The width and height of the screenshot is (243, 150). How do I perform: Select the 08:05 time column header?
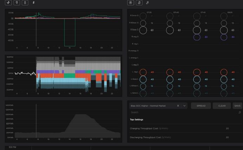click(x=230, y=12)
